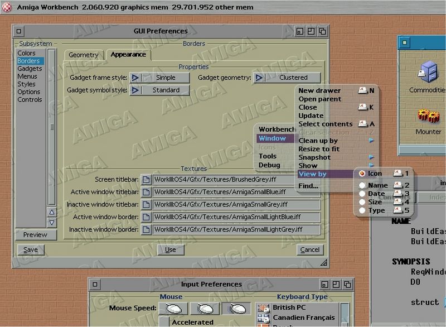Cycle the Gadget geometry chooser arrow
This screenshot has width=446, height=327.
[x=259, y=78]
